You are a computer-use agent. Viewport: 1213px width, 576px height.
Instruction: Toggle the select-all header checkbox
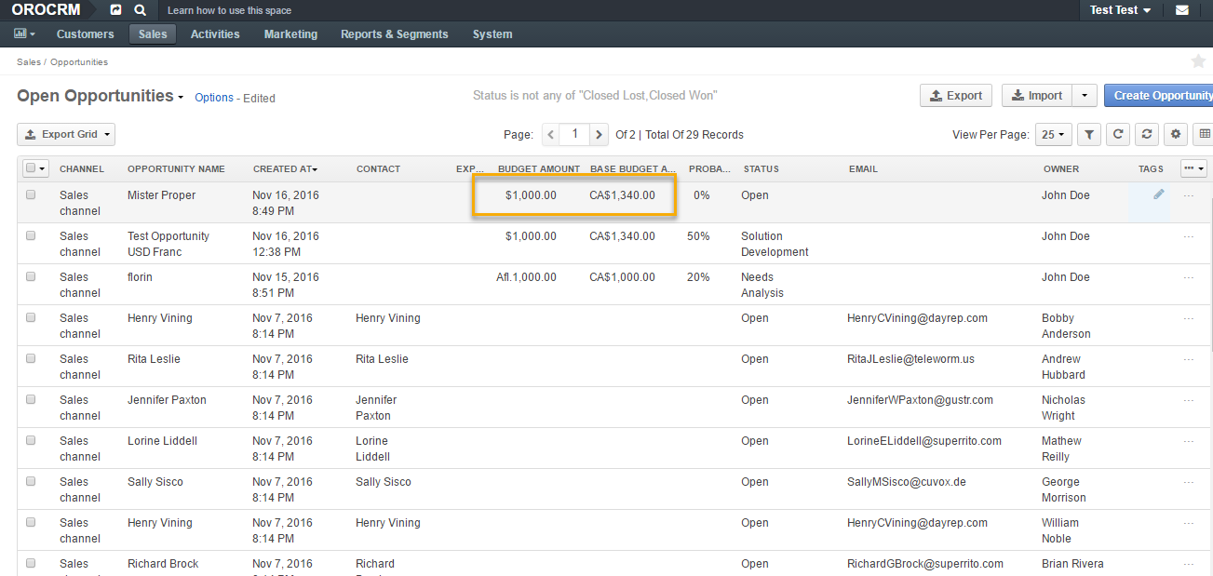tap(31, 168)
